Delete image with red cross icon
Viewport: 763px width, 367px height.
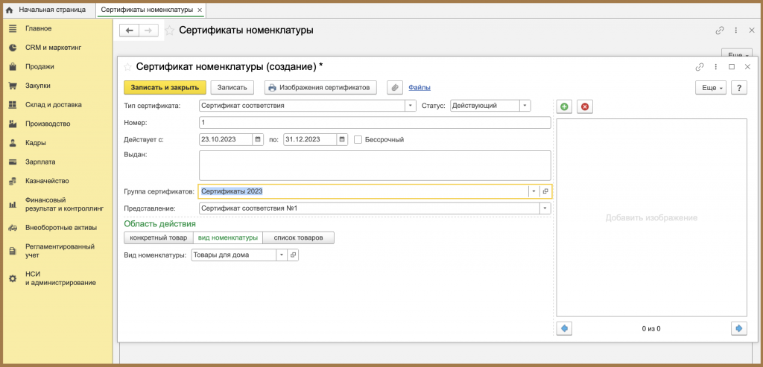pyautogui.click(x=584, y=106)
